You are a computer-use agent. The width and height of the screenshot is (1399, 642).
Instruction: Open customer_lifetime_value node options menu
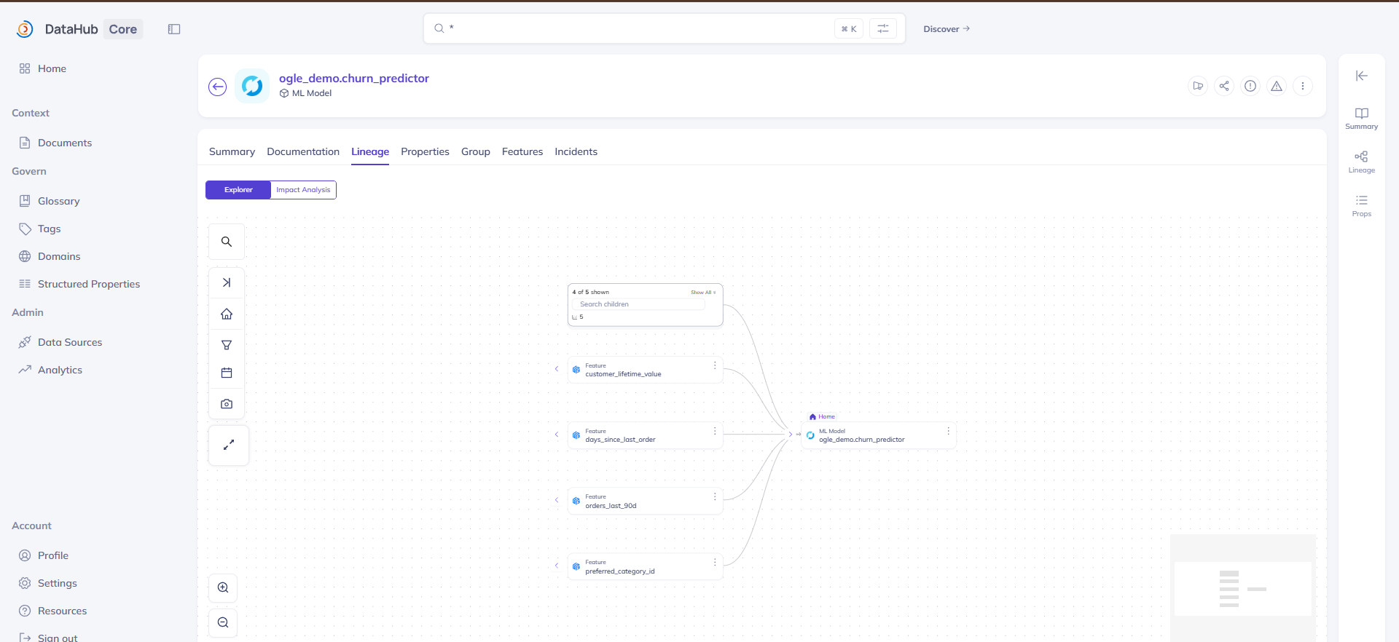pyautogui.click(x=715, y=365)
